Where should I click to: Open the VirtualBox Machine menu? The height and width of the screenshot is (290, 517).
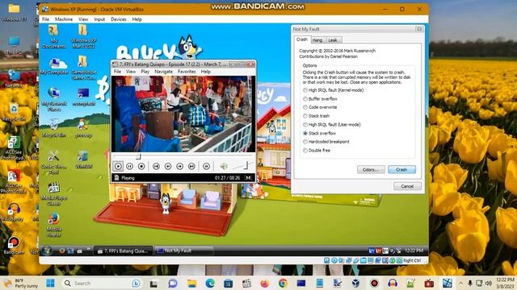point(64,19)
